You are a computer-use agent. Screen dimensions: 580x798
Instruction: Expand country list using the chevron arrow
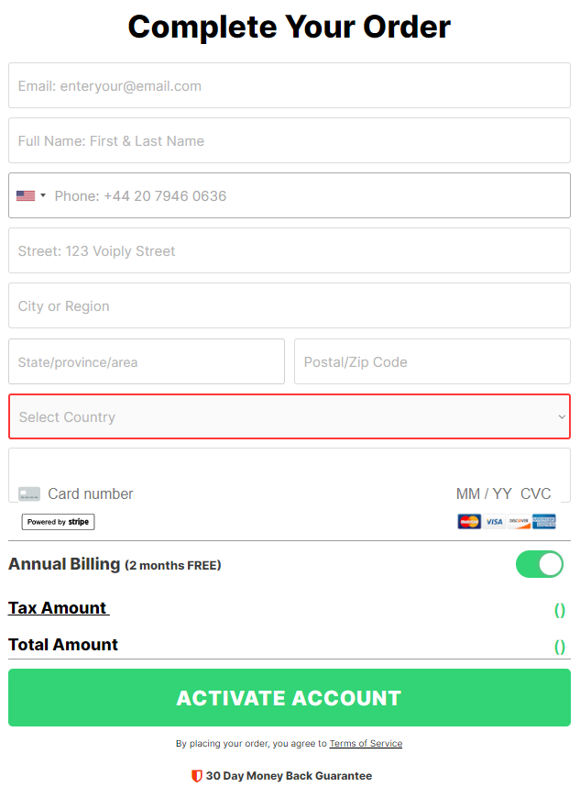(x=562, y=416)
